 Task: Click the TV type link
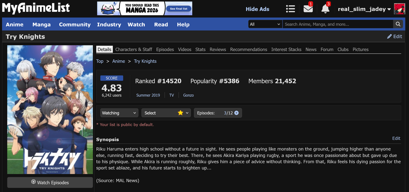(x=172, y=95)
